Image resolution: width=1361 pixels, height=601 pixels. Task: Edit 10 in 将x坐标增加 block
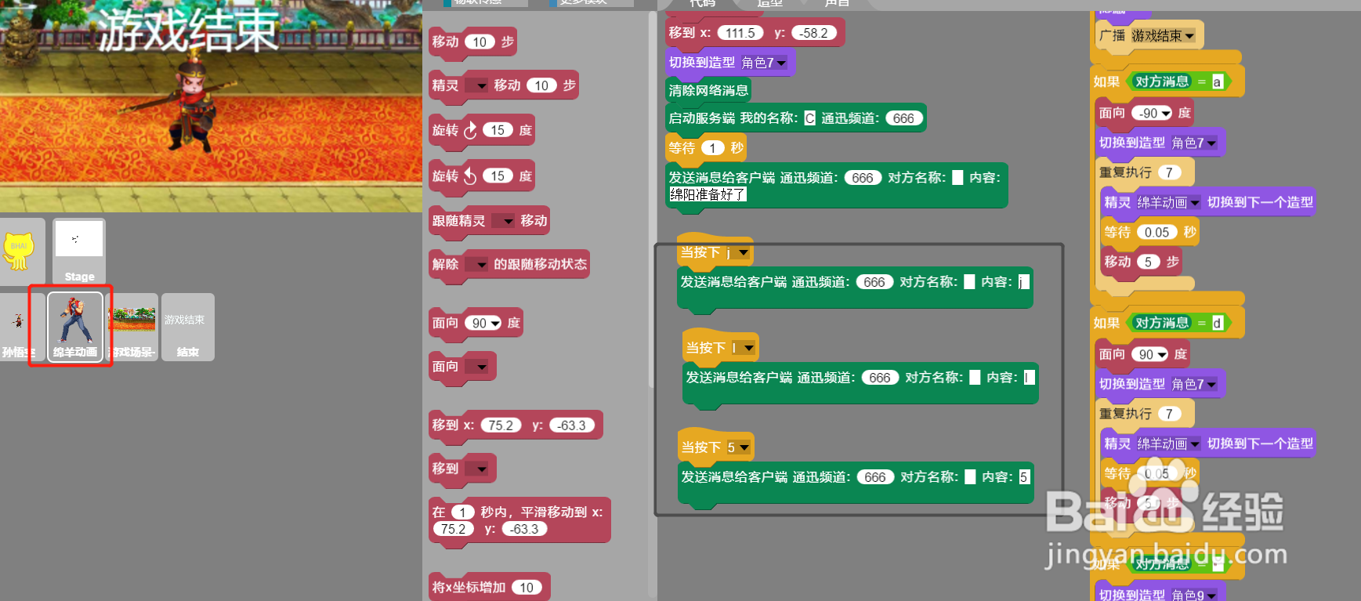(x=527, y=587)
